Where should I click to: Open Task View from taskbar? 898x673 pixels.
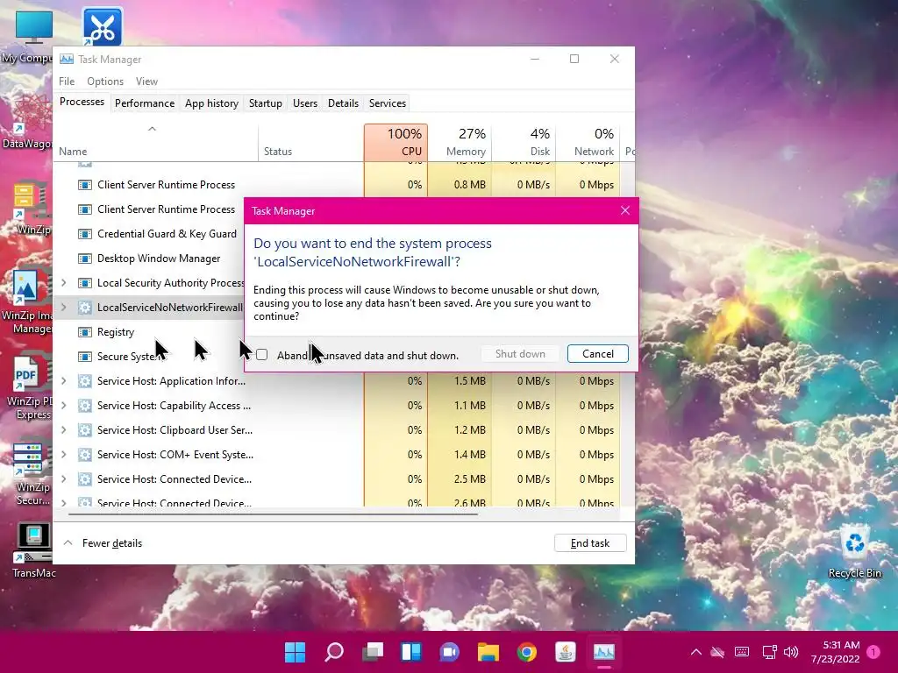coord(372,652)
